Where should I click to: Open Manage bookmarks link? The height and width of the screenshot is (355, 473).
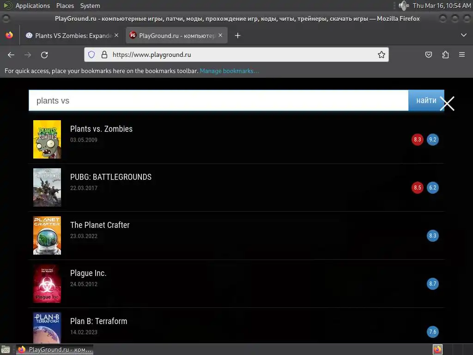(x=229, y=71)
